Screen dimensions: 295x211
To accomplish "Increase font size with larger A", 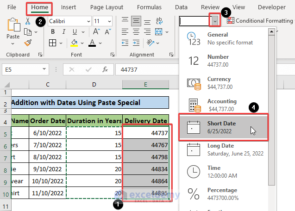I will 96,31.
